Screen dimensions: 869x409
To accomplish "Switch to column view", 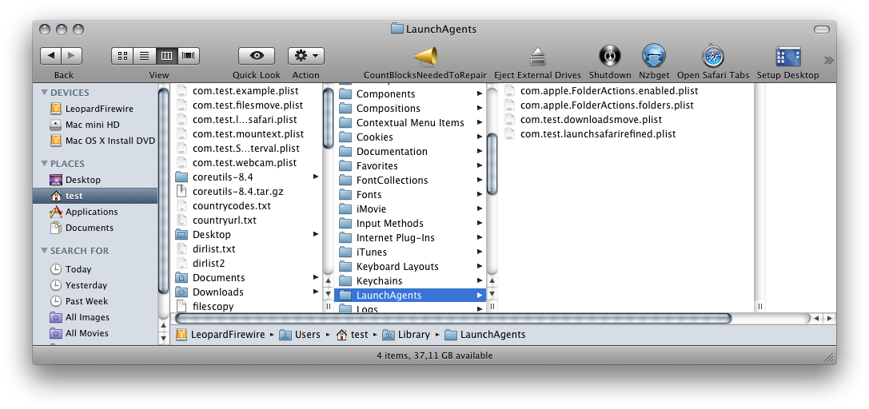I will click(x=167, y=56).
